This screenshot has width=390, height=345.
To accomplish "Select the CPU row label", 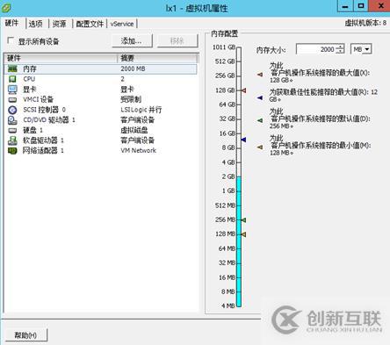I will click(x=29, y=79).
